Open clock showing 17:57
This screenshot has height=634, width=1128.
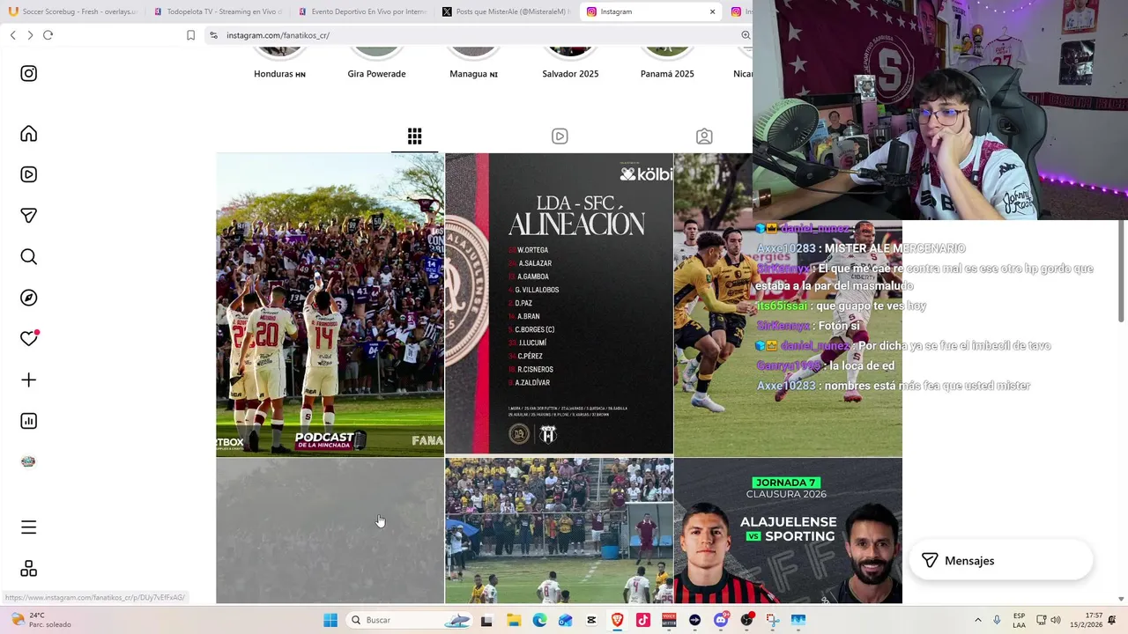click(1087, 620)
